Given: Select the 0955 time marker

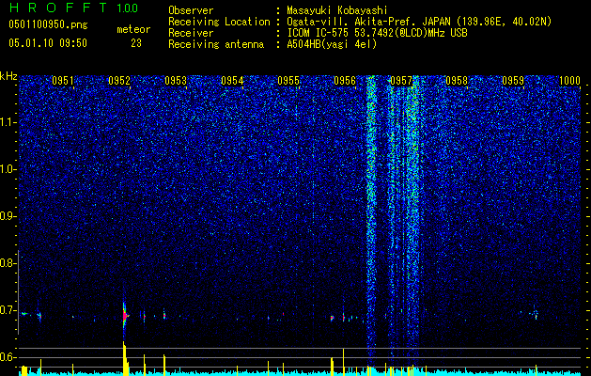Looking at the screenshot, I should pyautogui.click(x=288, y=80).
